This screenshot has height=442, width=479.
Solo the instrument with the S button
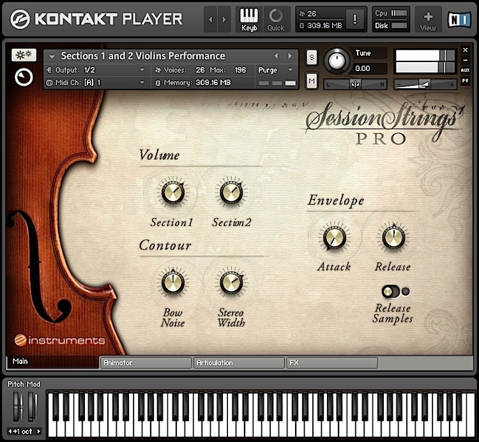tap(312, 56)
